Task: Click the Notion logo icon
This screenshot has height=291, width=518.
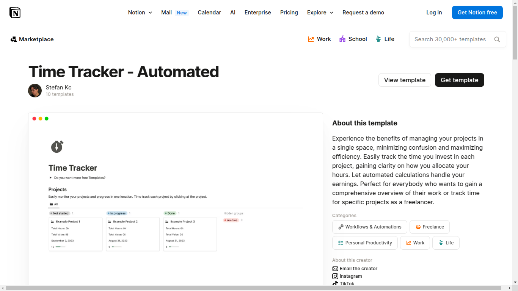Action: (15, 13)
